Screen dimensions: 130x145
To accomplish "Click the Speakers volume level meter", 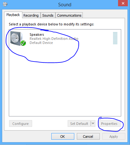I will [115, 38].
